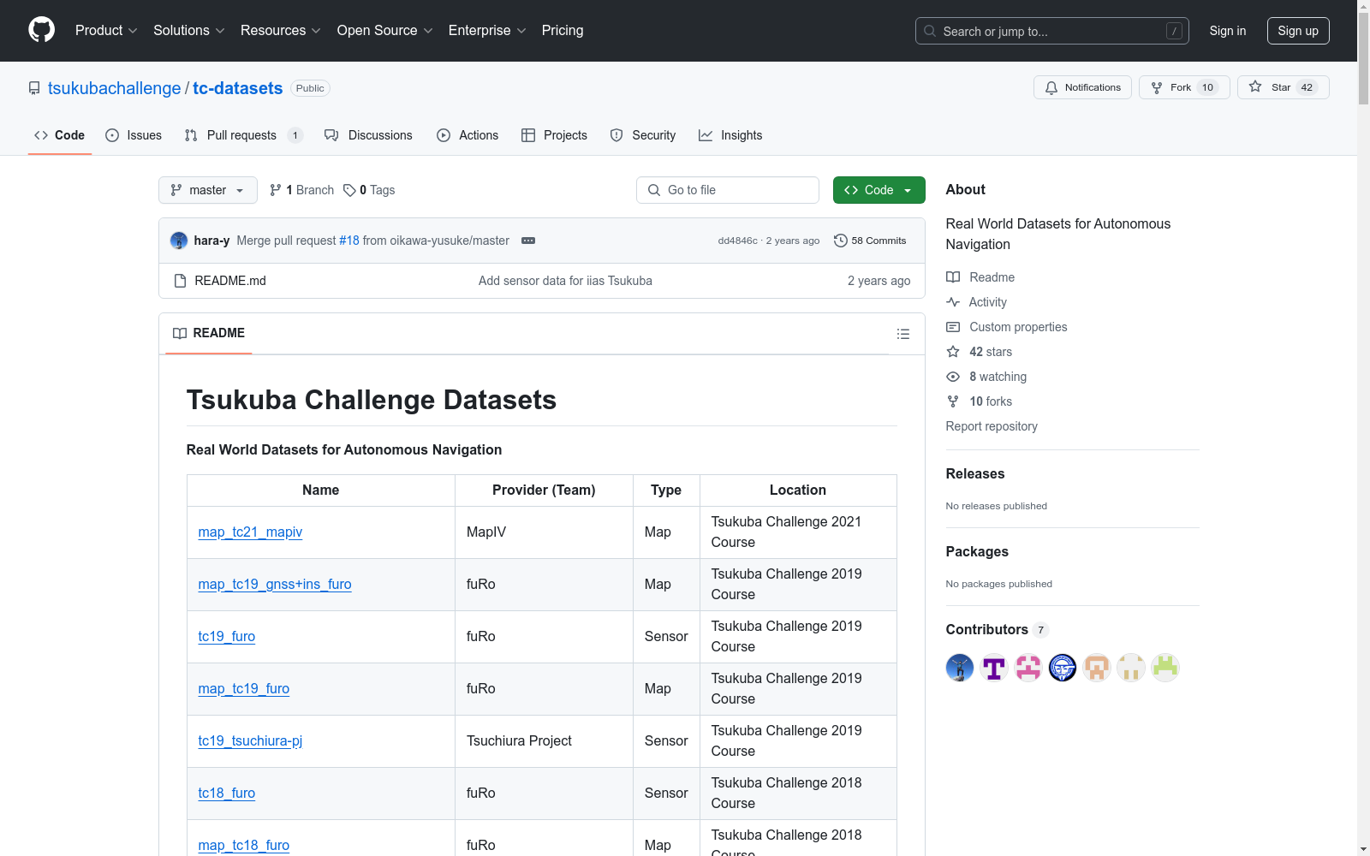Star the tc-datasets repository

coord(1283,87)
